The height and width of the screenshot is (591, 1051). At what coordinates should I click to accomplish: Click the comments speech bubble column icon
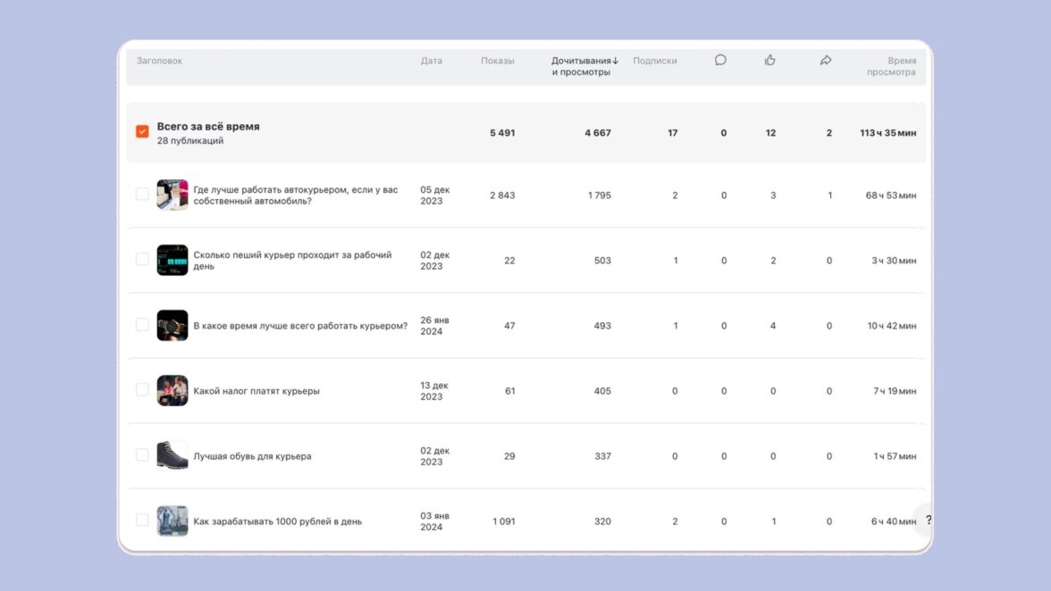pyautogui.click(x=720, y=61)
